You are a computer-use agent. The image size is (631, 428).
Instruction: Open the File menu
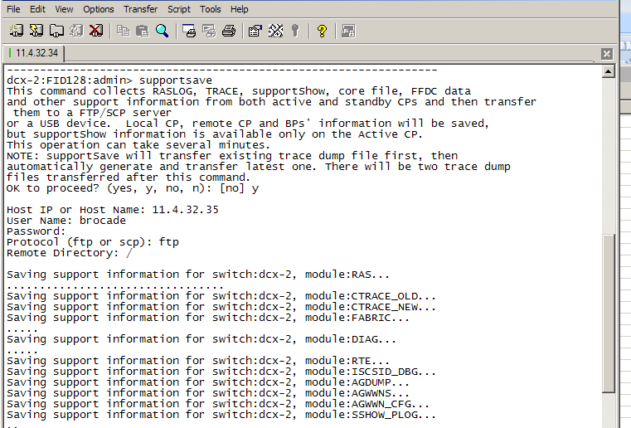[13, 9]
